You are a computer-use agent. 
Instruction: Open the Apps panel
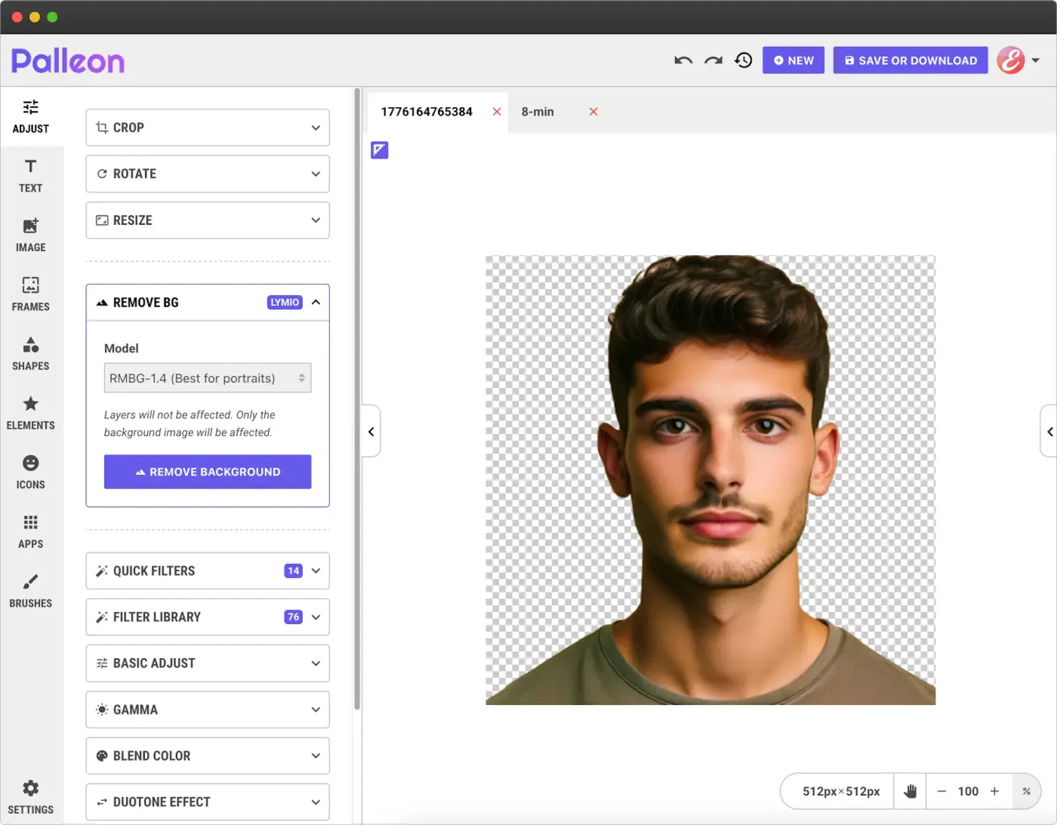(31, 532)
